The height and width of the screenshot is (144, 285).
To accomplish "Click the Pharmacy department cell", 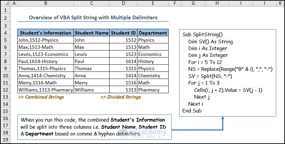I will tap(153, 90).
